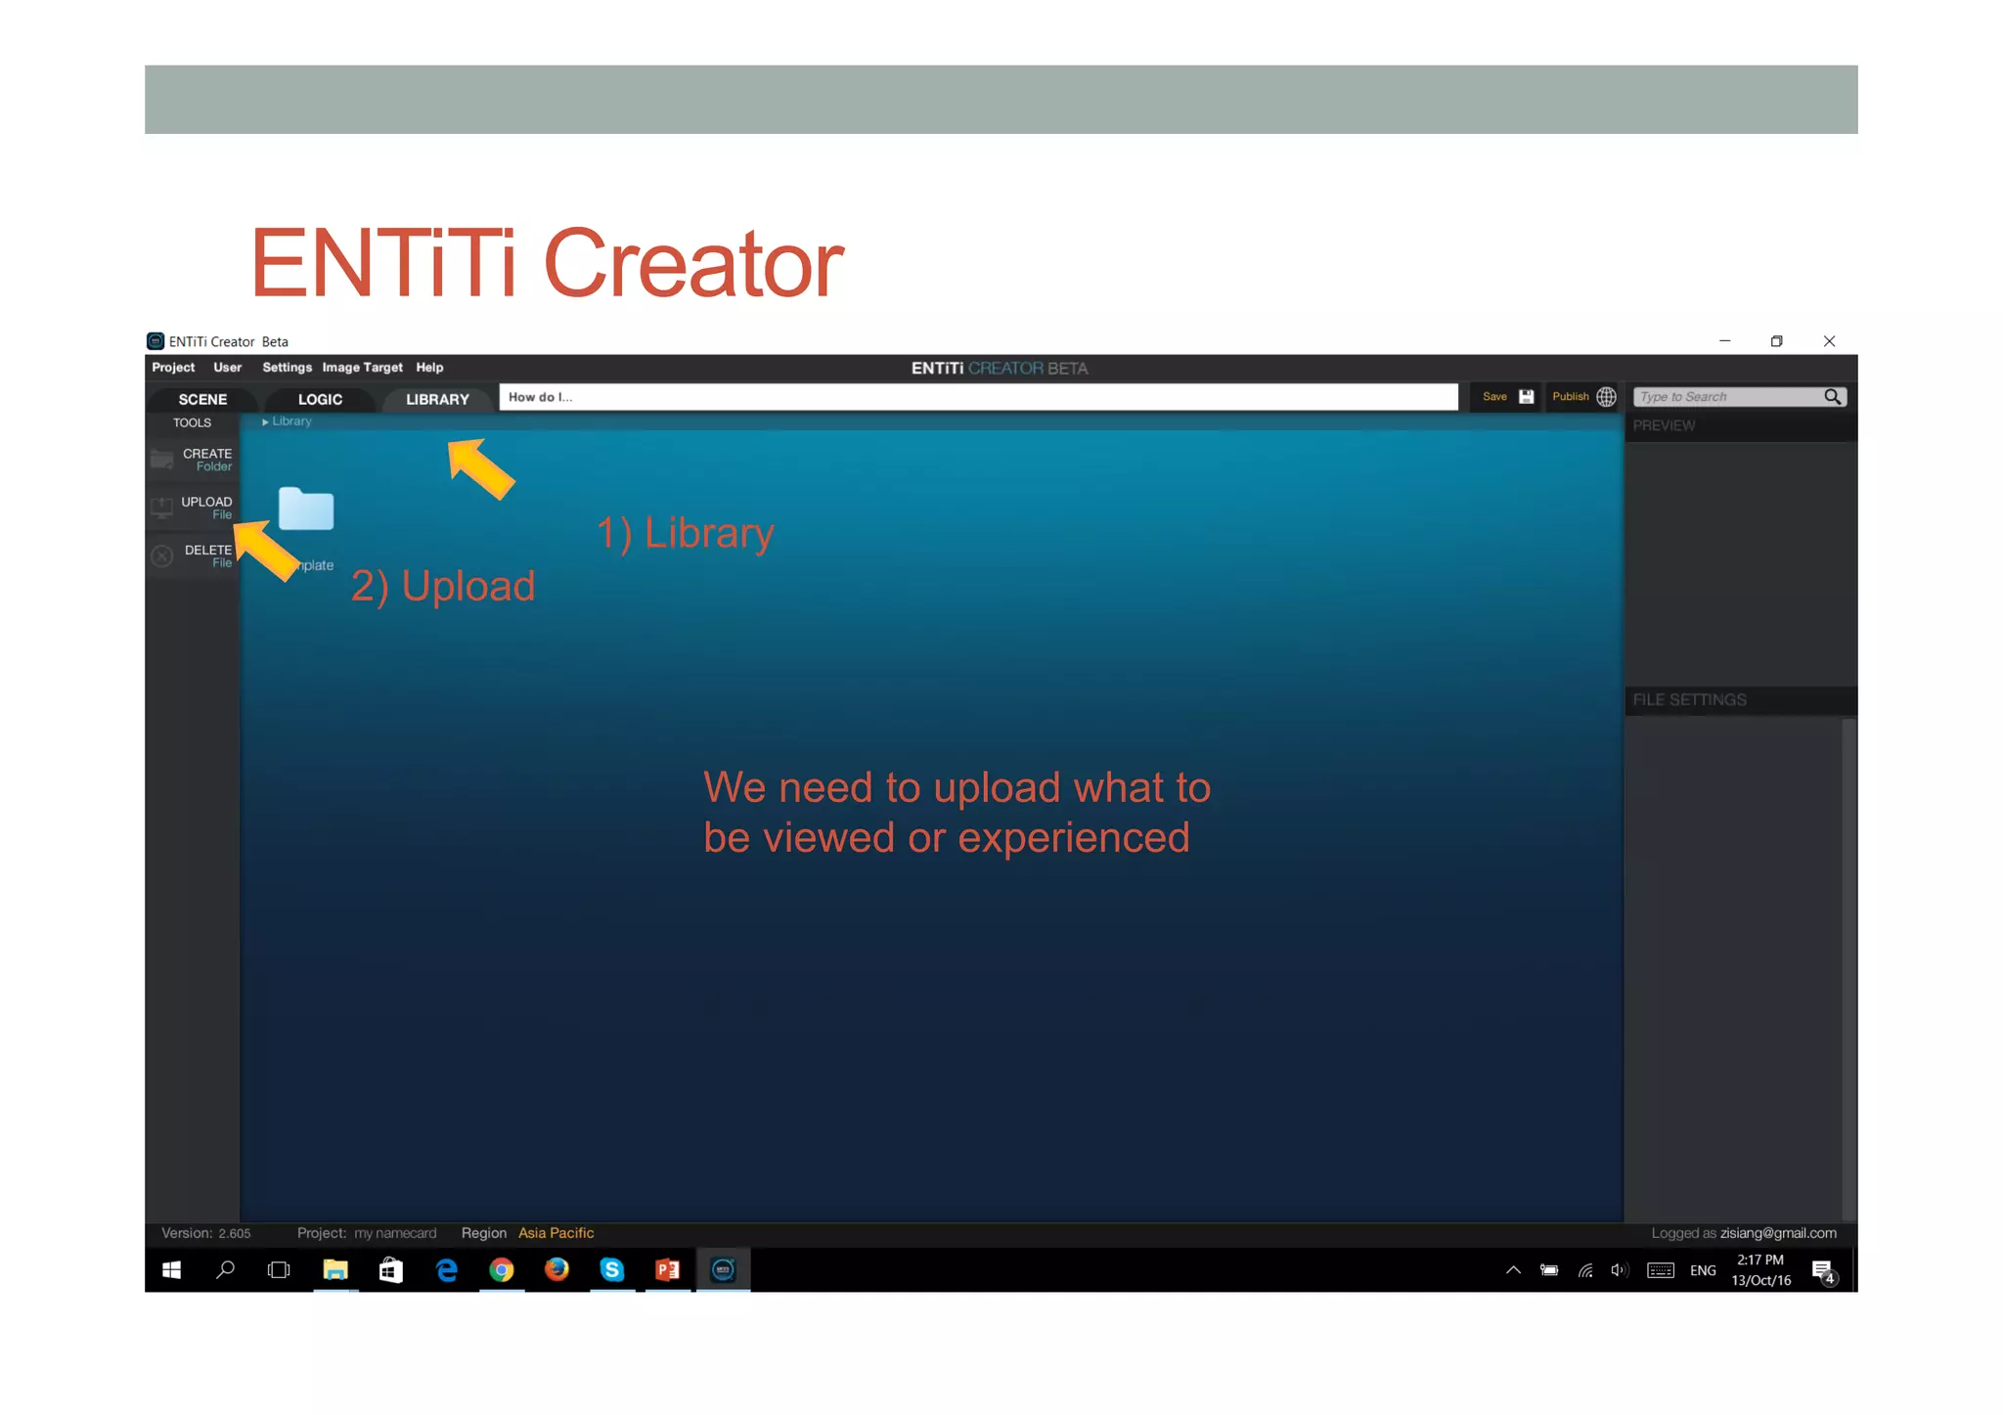Click the logged-in email zisiang@gmail.com
This screenshot has height=1415, width=2003.
(1778, 1233)
